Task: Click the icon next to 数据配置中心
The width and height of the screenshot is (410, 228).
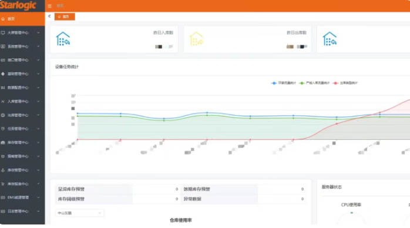Action: [x=3, y=88]
